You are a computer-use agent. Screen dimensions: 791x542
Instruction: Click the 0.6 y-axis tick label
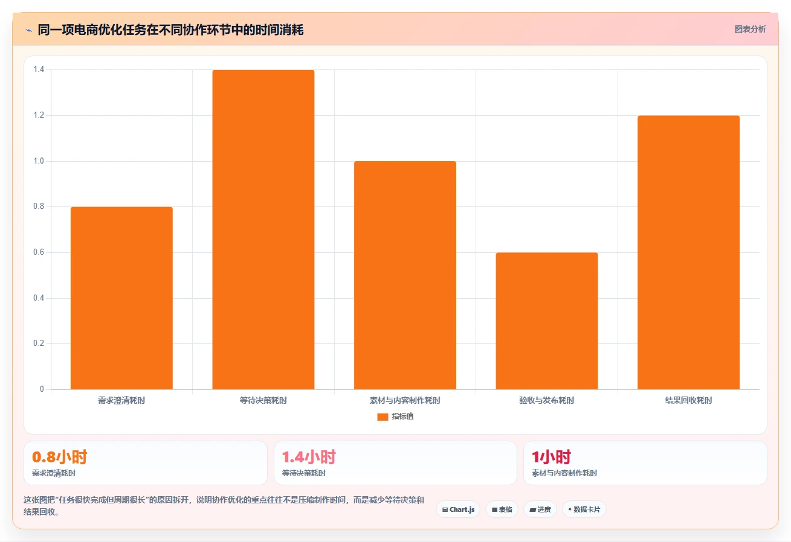click(x=39, y=252)
